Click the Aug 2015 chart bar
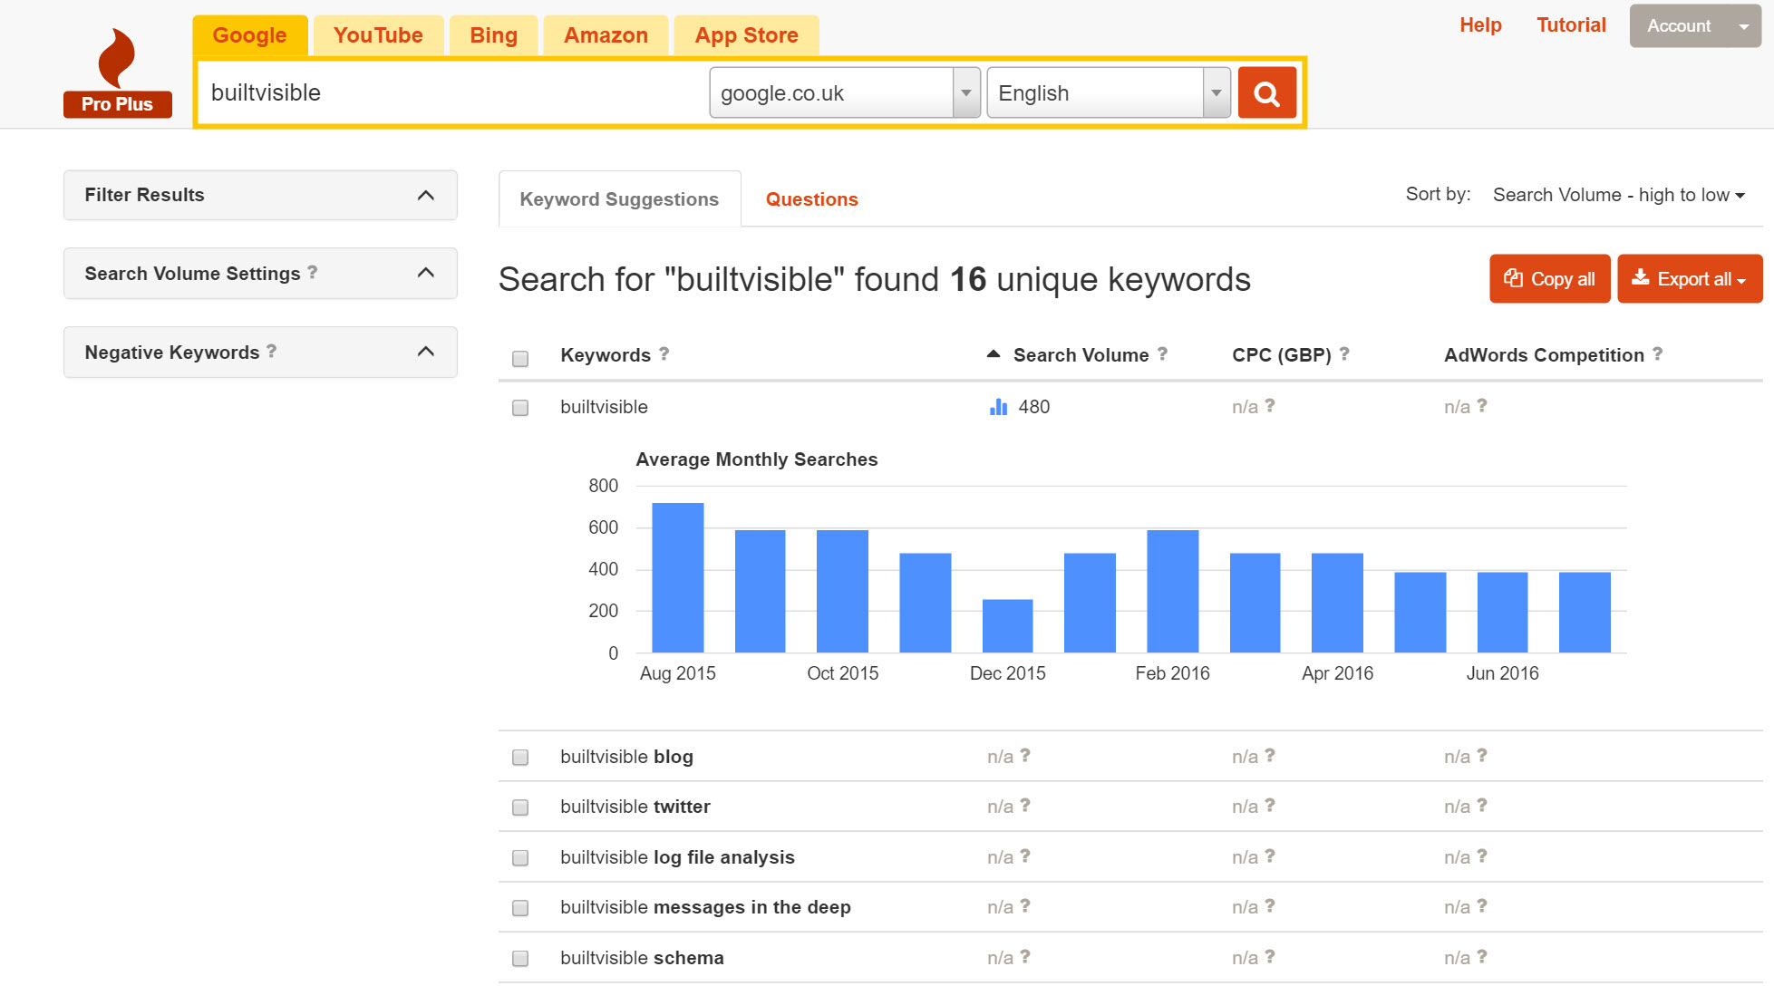 pos(678,577)
